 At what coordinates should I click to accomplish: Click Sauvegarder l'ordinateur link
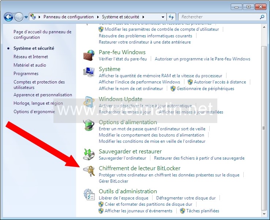[122, 158]
